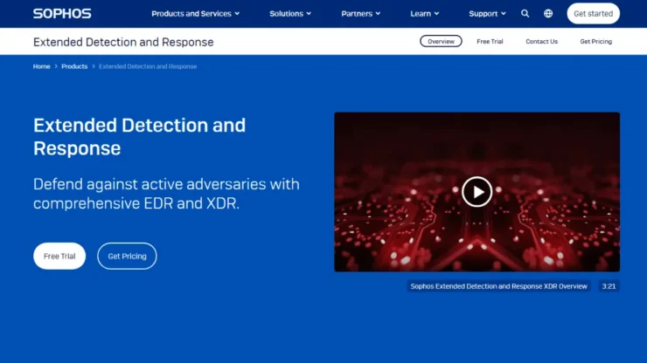
Task: Open Get Pricing in the sub-navigation
Action: (595, 41)
